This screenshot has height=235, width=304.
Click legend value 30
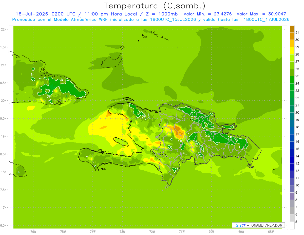pyautogui.click(x=297, y=40)
